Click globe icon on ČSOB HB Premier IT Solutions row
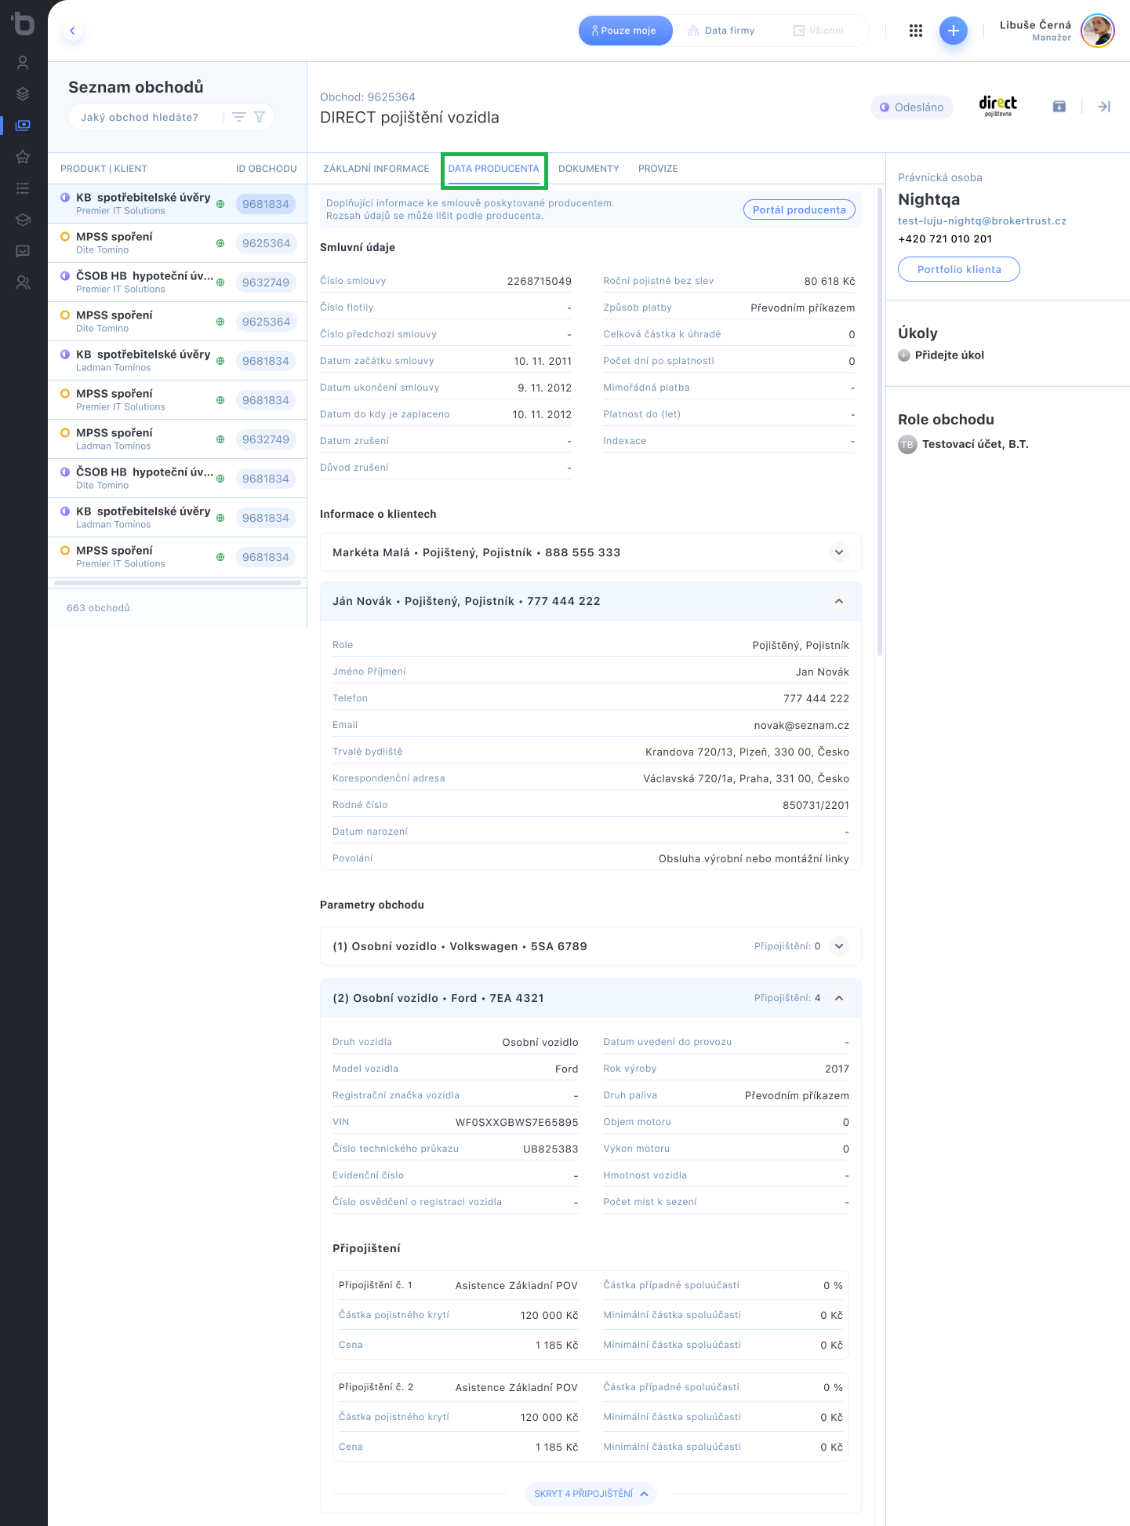This screenshot has height=1526, width=1130. (220, 282)
